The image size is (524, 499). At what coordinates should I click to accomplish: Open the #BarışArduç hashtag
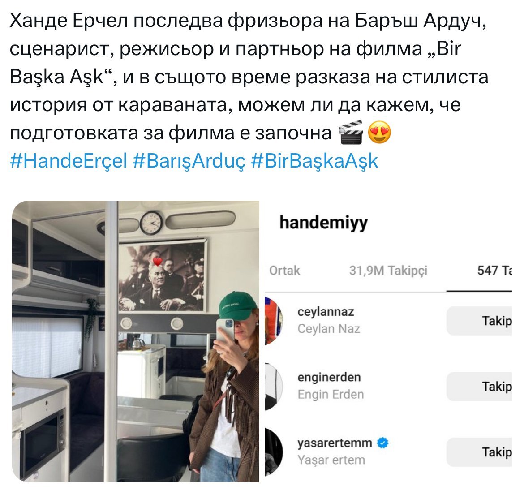point(189,161)
